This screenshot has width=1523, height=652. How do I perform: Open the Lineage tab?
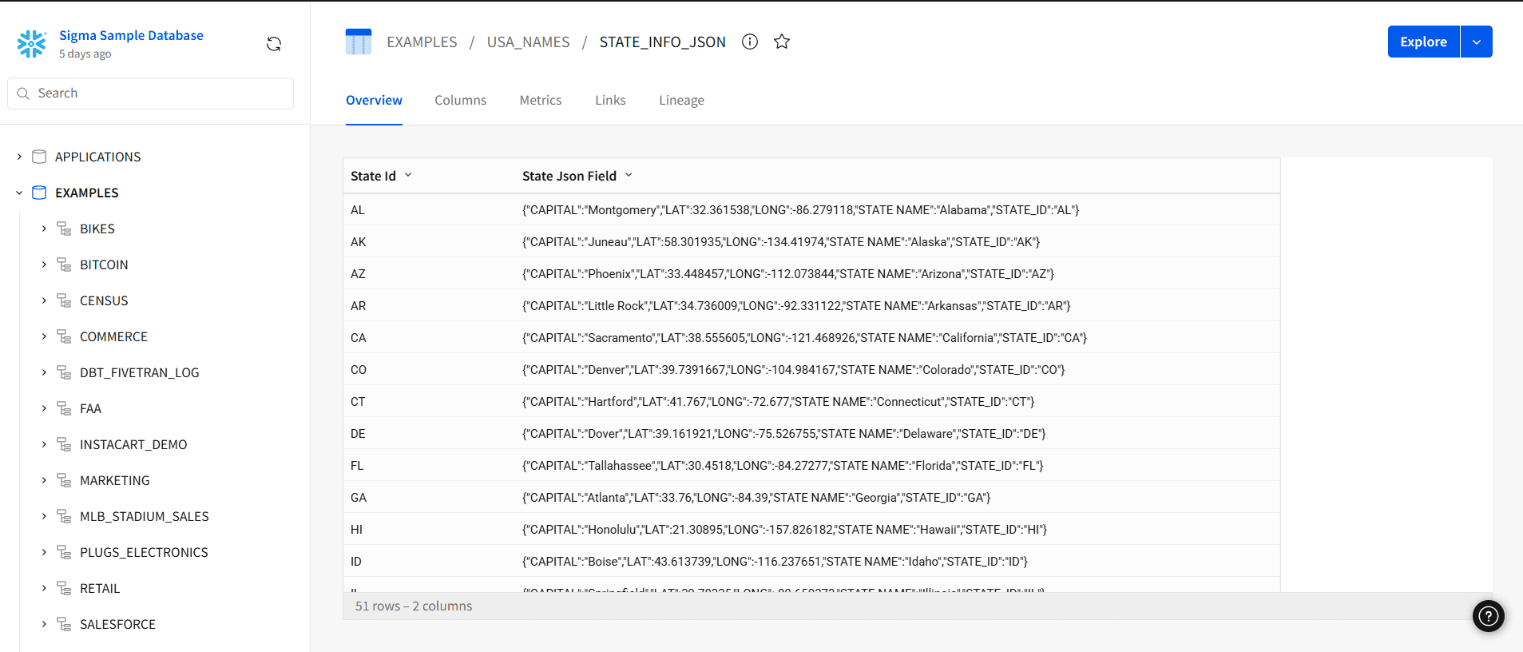coord(681,100)
